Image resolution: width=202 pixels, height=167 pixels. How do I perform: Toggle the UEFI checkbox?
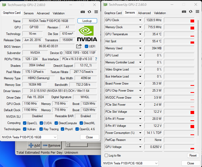[87, 46]
